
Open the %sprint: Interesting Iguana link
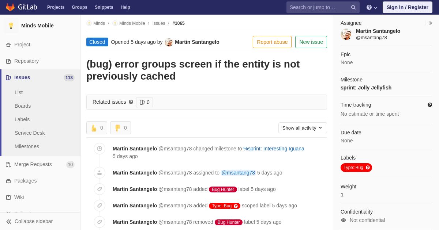point(274,149)
